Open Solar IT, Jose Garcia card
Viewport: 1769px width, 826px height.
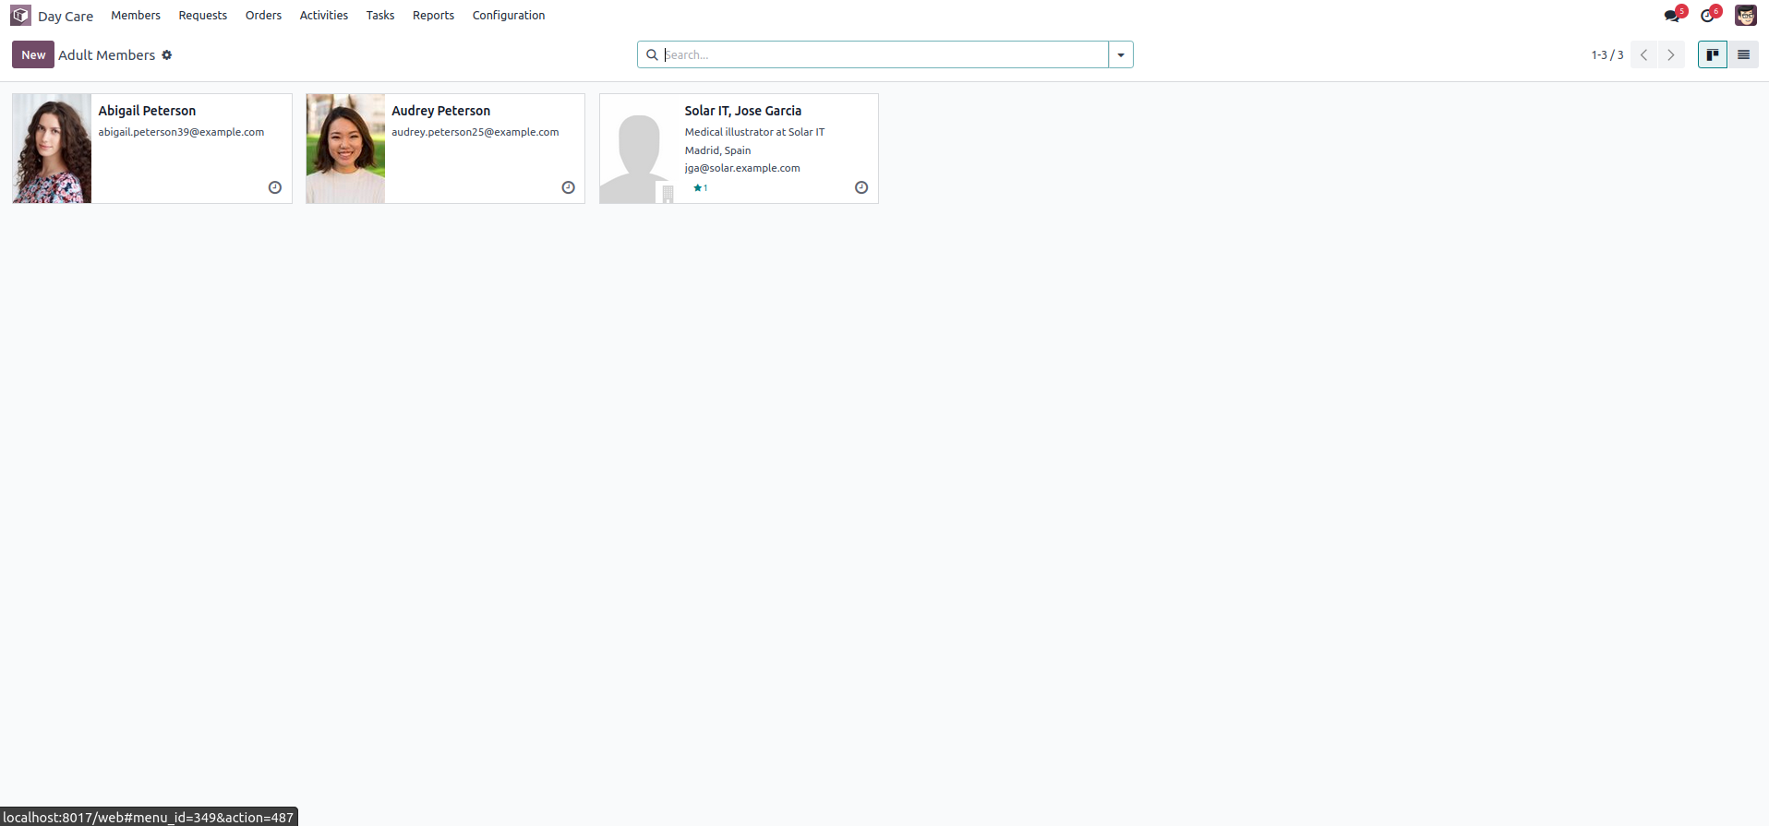pyautogui.click(x=739, y=149)
